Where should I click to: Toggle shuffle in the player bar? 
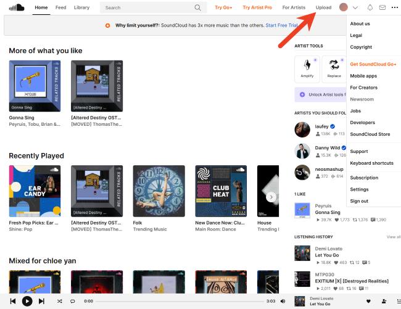point(60,301)
